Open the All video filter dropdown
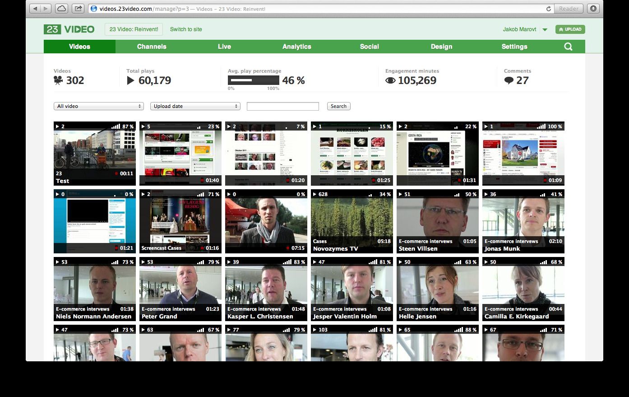 tap(98, 106)
